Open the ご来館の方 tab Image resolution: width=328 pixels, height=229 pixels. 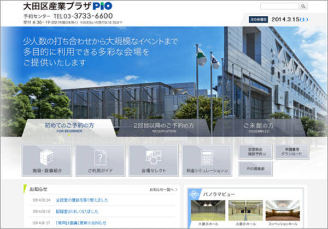[x=259, y=128]
